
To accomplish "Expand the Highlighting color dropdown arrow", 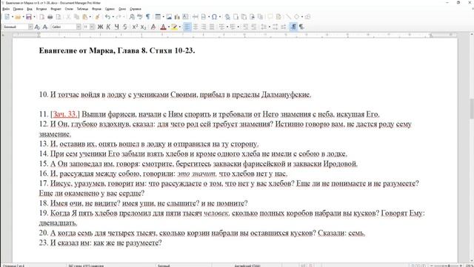I will point(180,27).
